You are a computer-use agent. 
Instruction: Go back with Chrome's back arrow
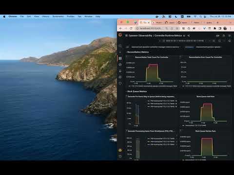(x=120, y=28)
